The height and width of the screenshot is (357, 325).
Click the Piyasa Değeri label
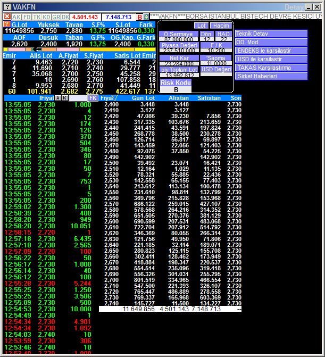tap(179, 45)
